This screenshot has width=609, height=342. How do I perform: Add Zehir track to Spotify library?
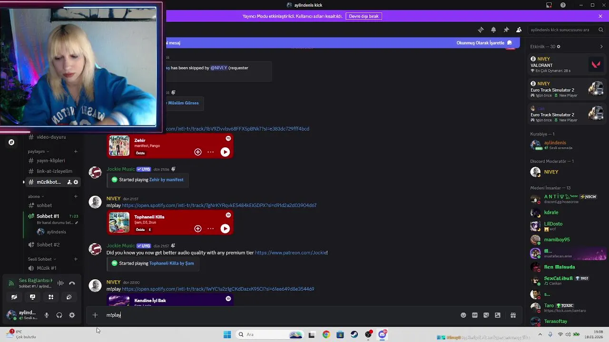198,152
